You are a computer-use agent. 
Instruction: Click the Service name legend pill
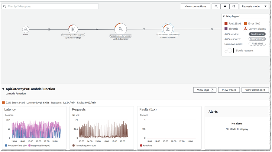click(257, 34)
